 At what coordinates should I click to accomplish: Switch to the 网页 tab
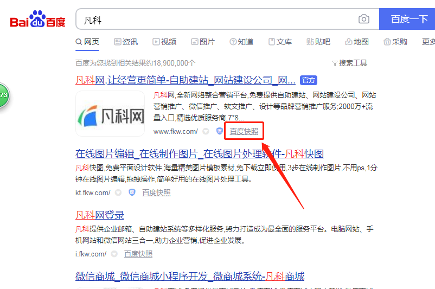(87, 42)
